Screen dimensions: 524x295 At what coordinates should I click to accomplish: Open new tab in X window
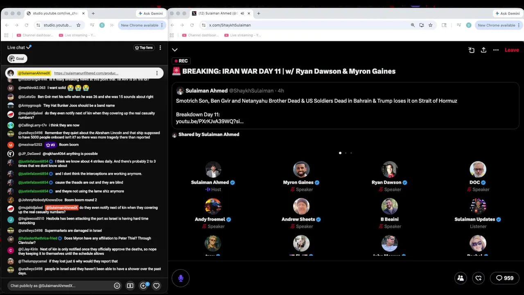click(x=258, y=14)
